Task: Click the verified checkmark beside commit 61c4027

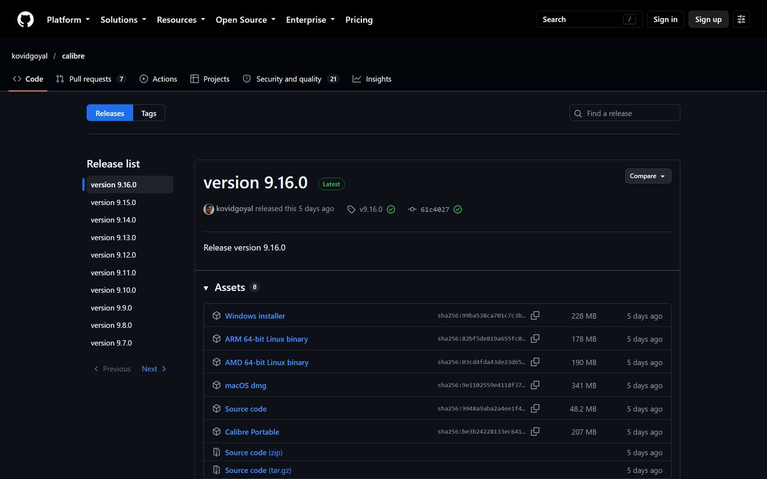Action: [x=458, y=210]
